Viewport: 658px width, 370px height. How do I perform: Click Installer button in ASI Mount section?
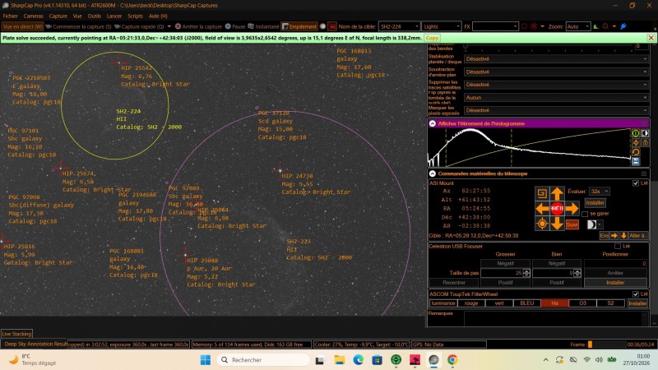click(x=595, y=203)
